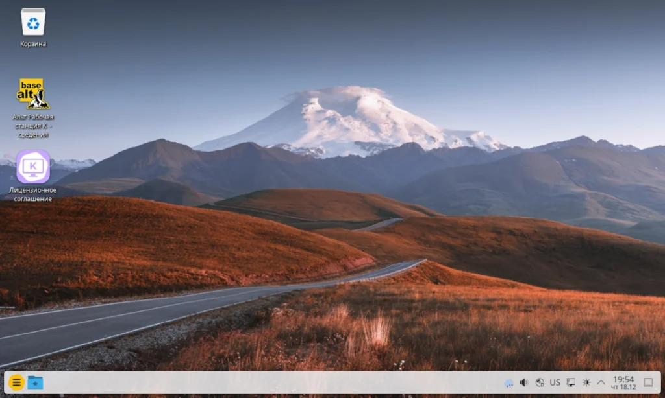665x398 pixels.
Task: Open the Корзина trash icon
Action: pyautogui.click(x=33, y=22)
